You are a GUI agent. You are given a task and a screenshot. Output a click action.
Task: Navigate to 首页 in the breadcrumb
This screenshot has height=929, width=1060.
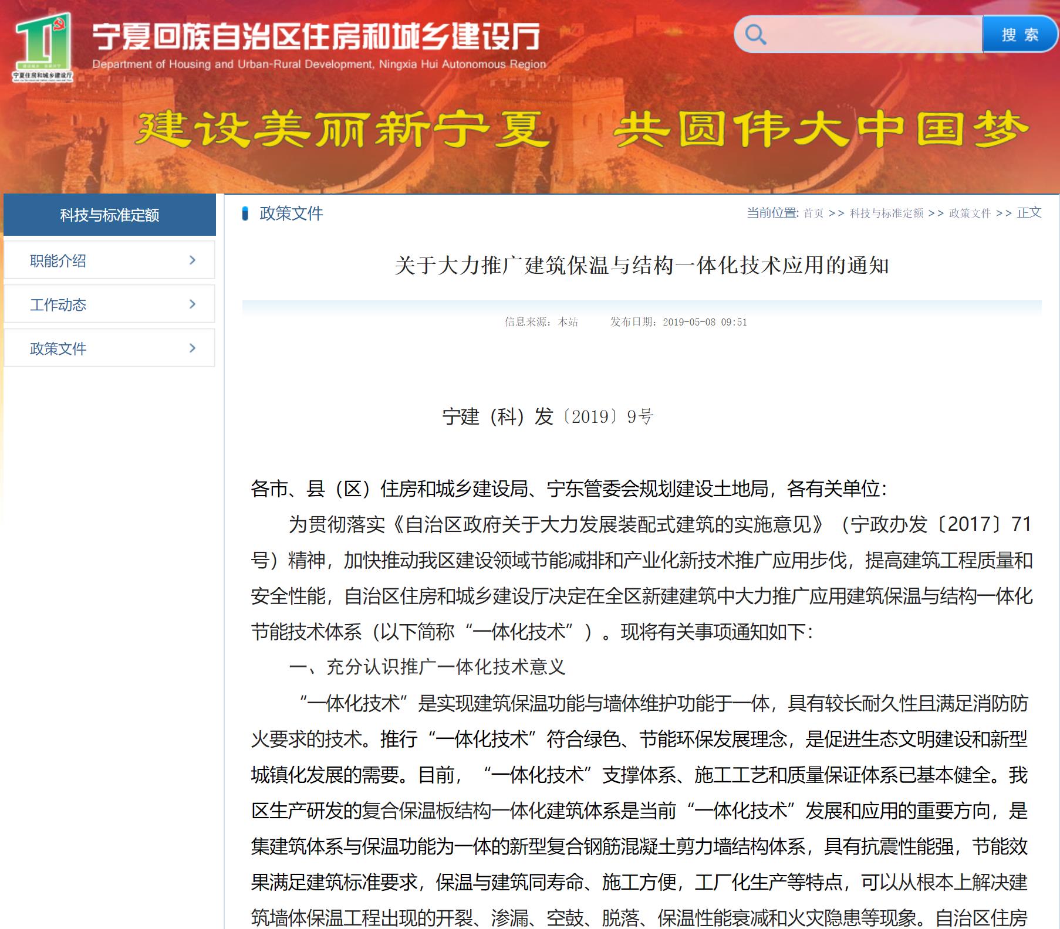tap(813, 213)
